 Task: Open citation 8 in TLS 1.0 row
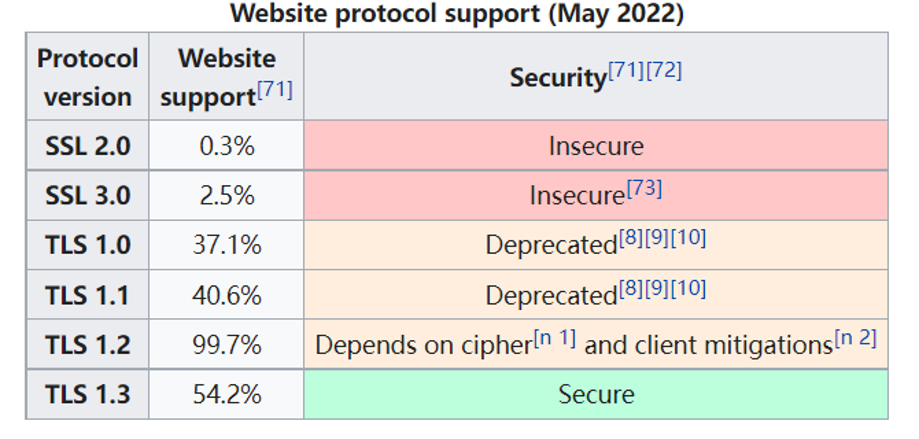click(x=631, y=238)
